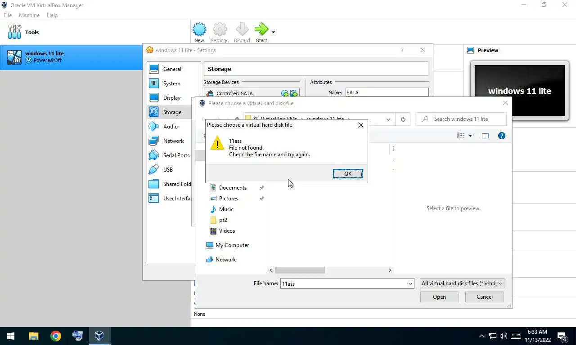Open Pictures in the file dialog sidebar
Image resolution: width=576 pixels, height=345 pixels.
[229, 199]
